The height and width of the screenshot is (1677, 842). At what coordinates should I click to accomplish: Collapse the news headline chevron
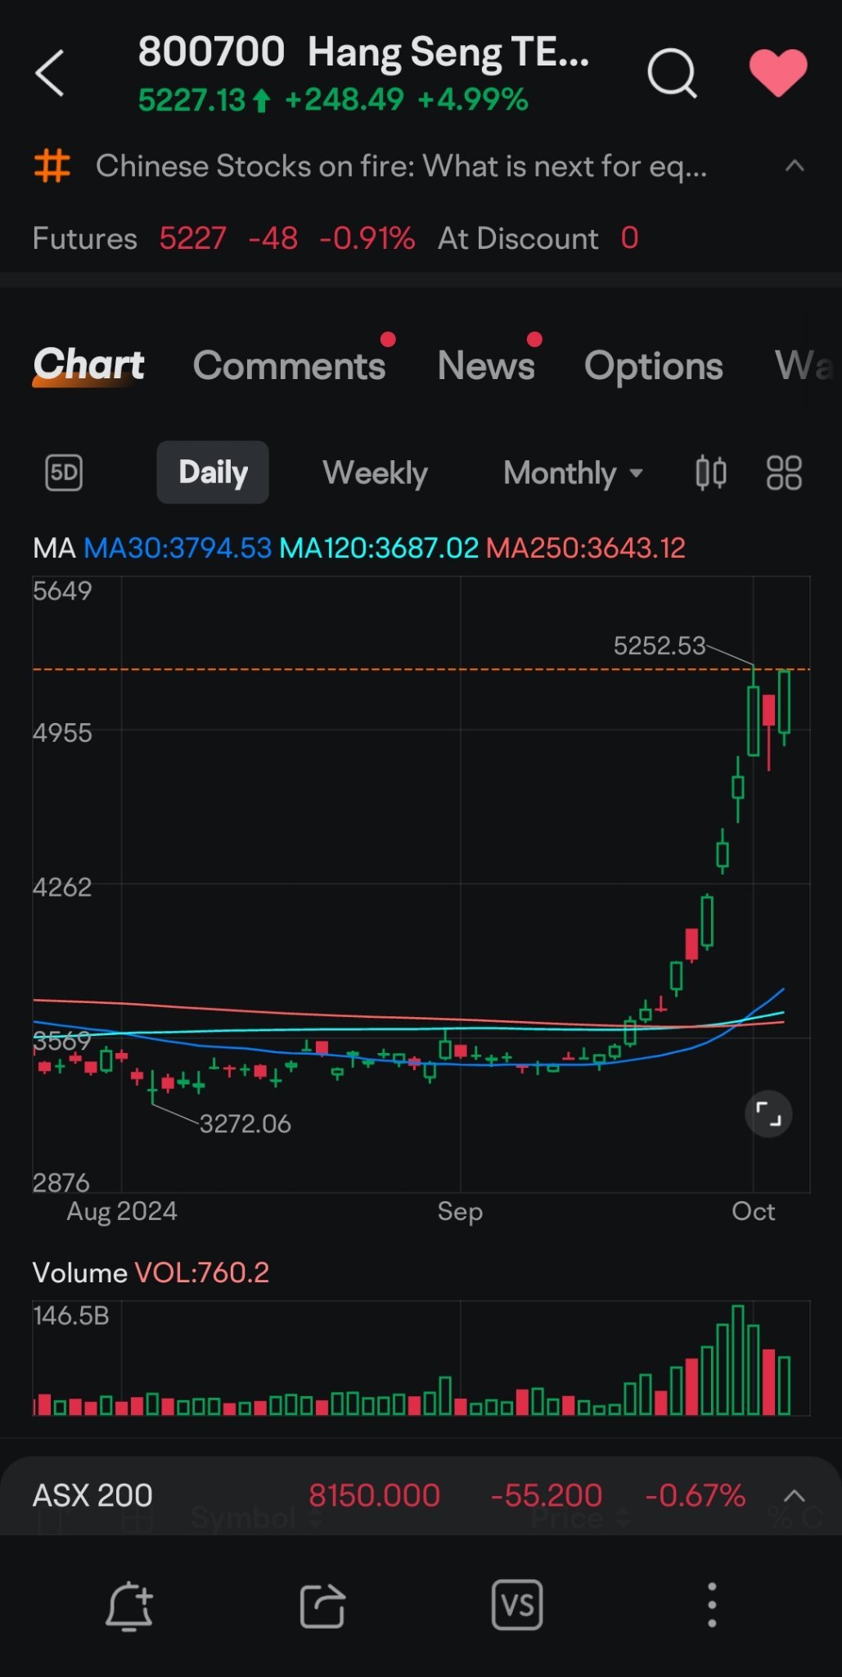click(795, 166)
